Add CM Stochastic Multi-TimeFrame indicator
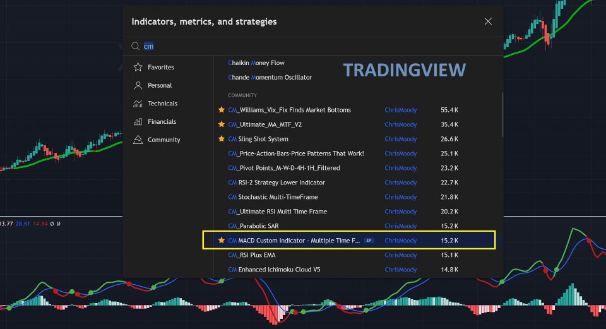The image size is (606, 329). 273,197
